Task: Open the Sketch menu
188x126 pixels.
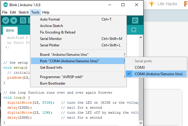Action: (x=24, y=12)
